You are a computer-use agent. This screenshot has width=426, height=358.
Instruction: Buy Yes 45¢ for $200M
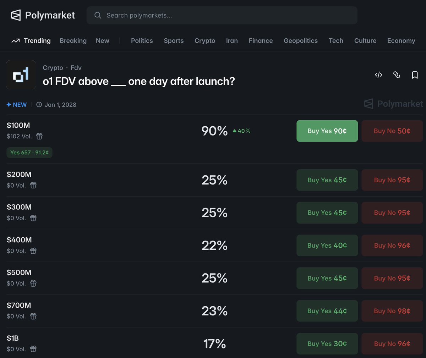point(327,180)
